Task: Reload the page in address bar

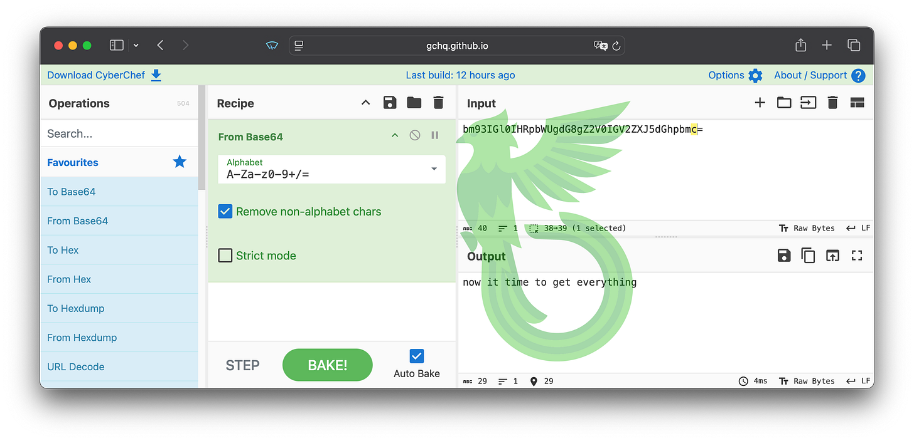Action: (616, 46)
